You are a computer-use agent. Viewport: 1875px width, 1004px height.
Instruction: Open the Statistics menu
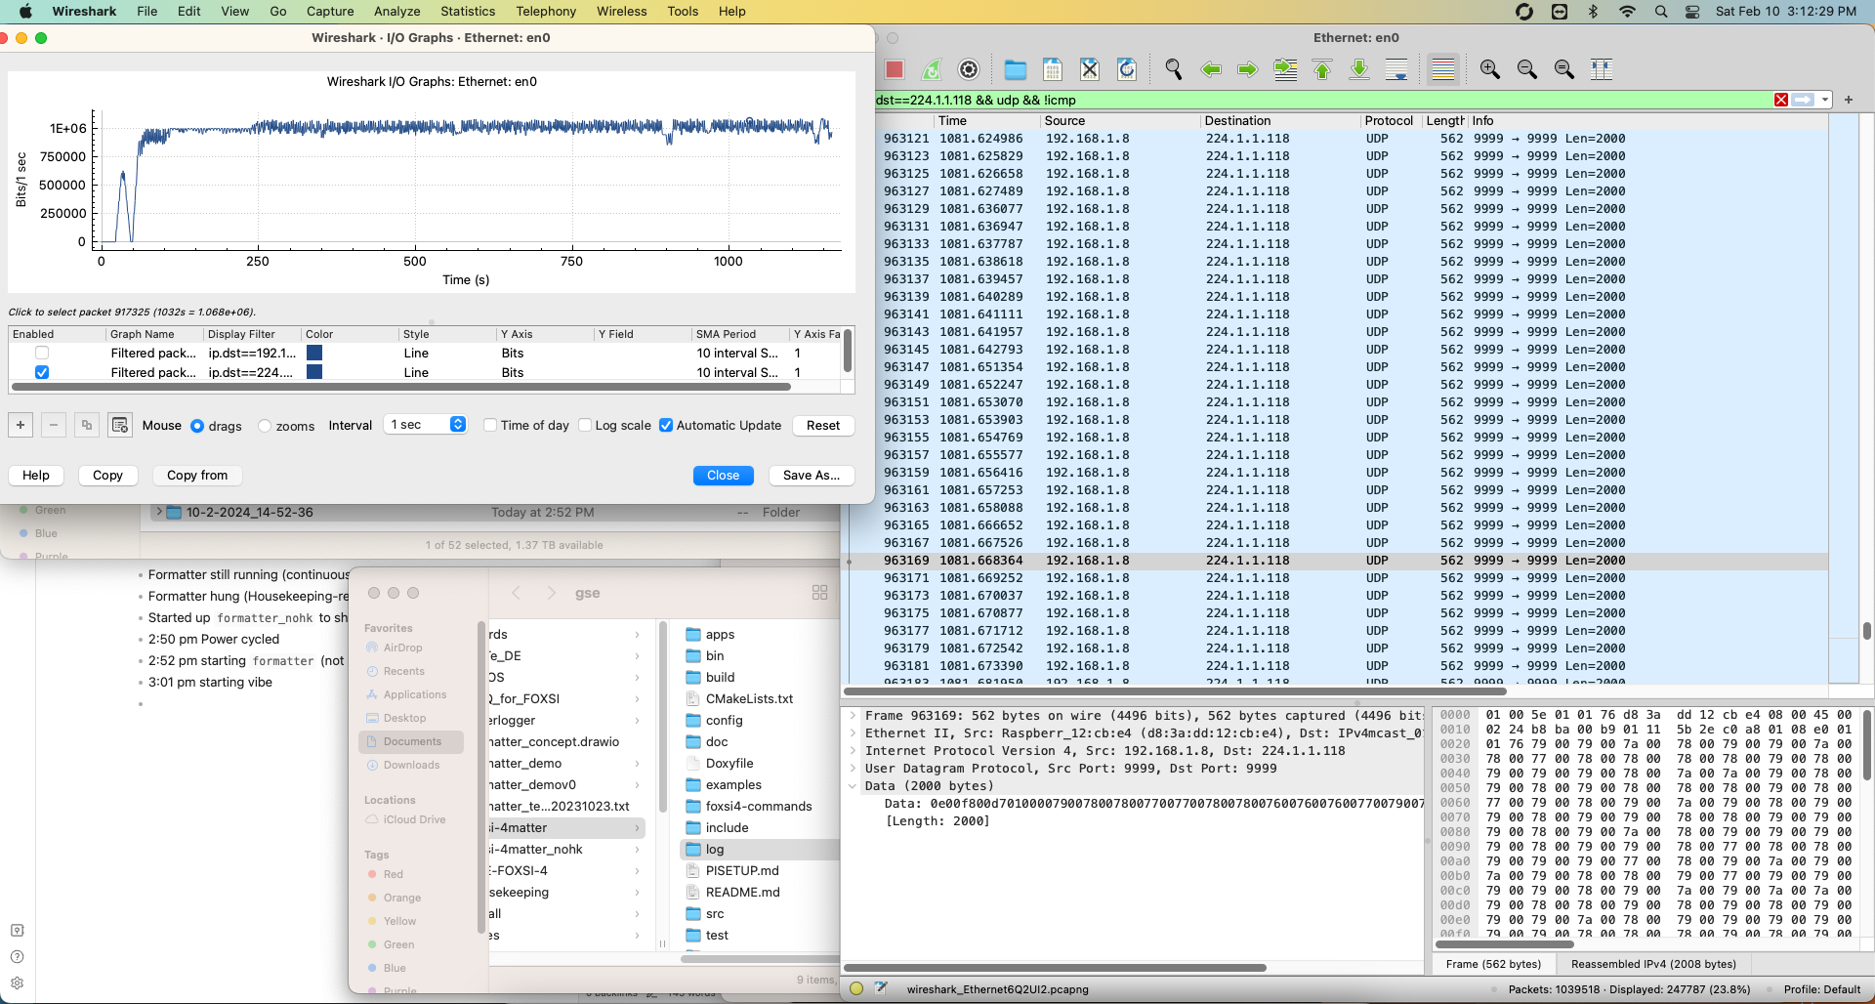point(468,11)
